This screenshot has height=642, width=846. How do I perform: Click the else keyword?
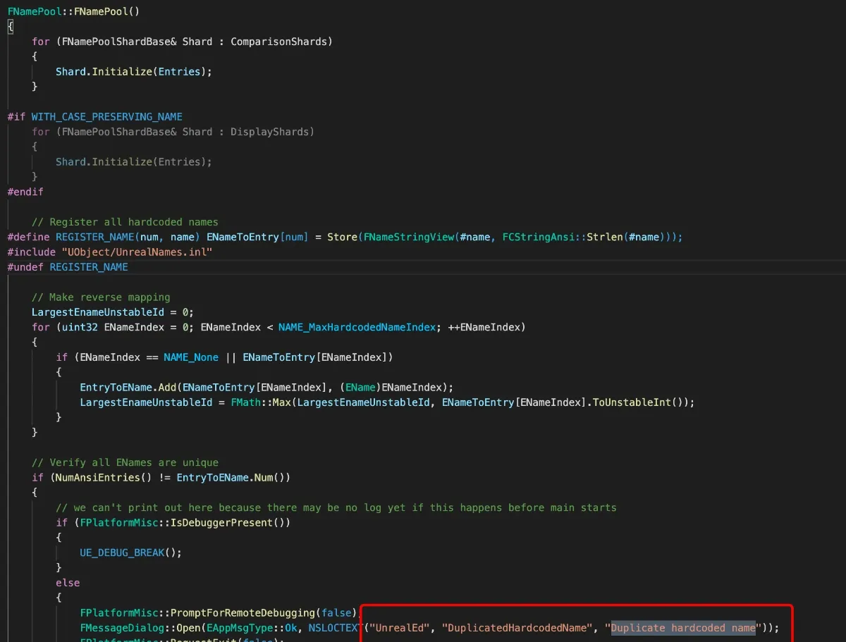68,583
